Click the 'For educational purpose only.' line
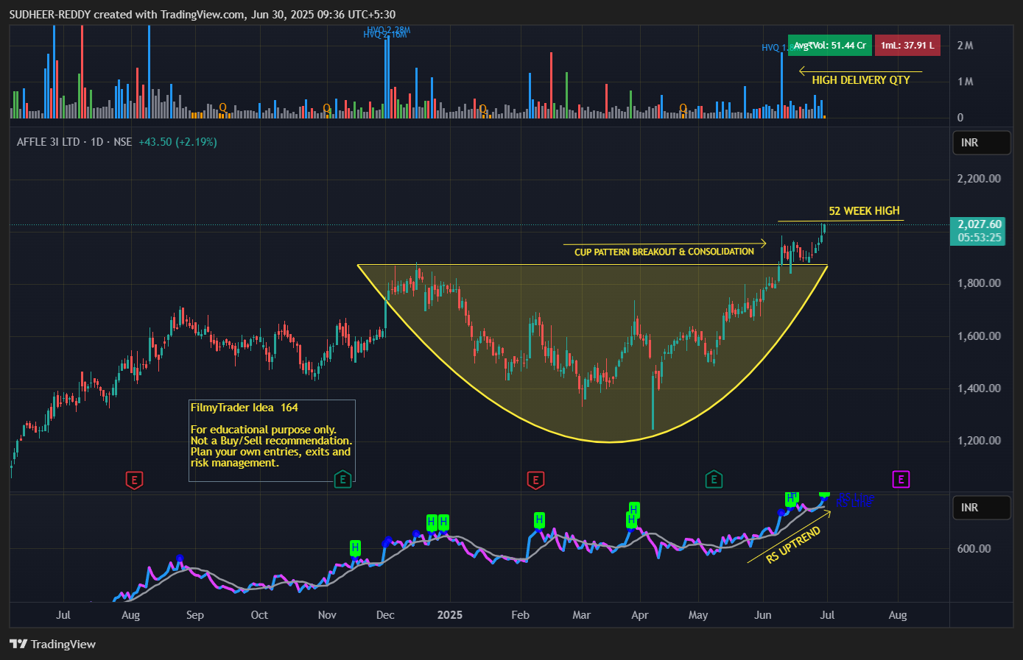 pos(263,430)
